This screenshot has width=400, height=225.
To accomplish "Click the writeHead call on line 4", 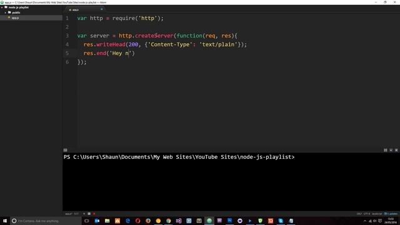I will click(111, 44).
